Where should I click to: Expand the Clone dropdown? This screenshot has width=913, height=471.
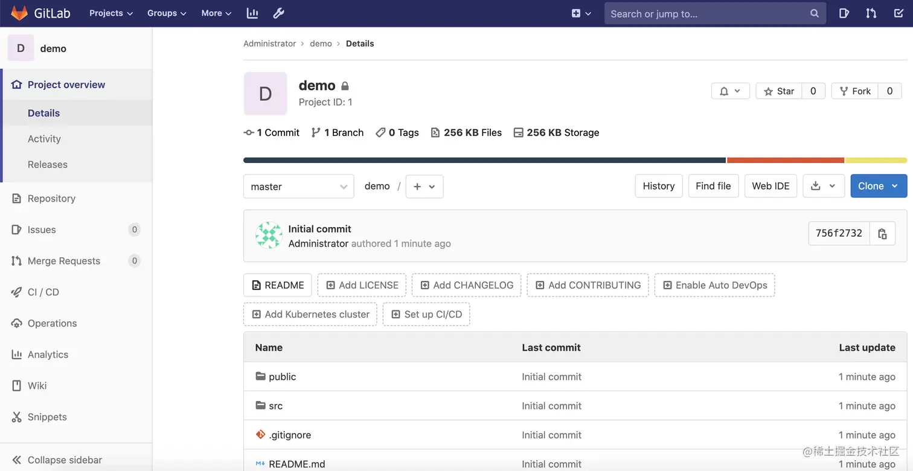click(x=879, y=186)
